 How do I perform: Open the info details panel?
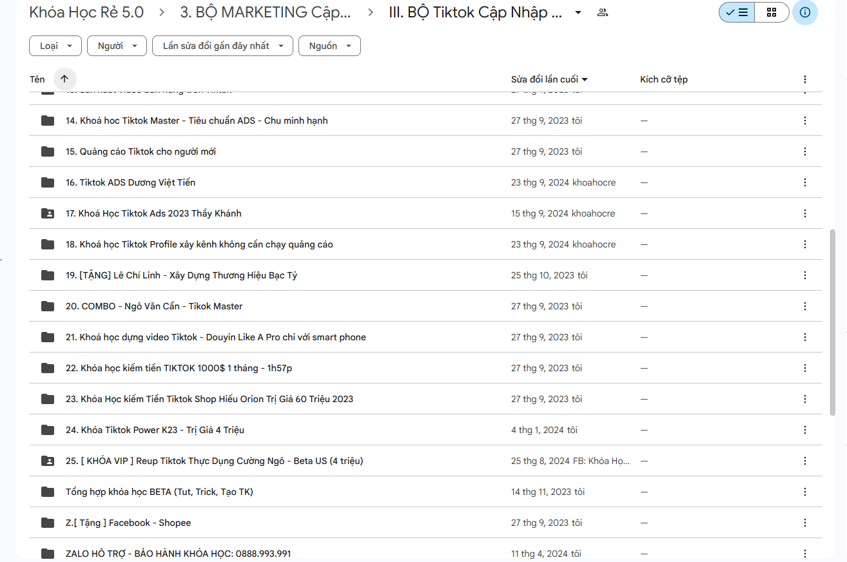[805, 12]
